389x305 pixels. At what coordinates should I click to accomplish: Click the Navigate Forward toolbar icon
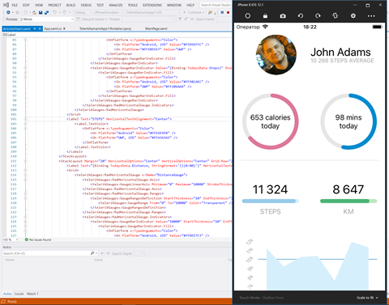[17, 12]
